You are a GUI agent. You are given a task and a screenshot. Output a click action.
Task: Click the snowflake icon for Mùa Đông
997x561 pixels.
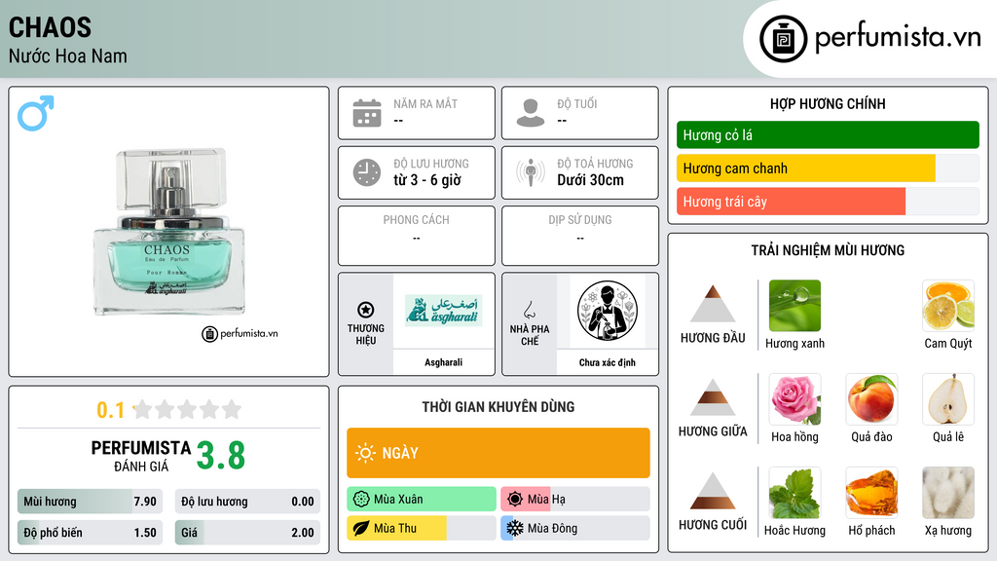click(515, 528)
